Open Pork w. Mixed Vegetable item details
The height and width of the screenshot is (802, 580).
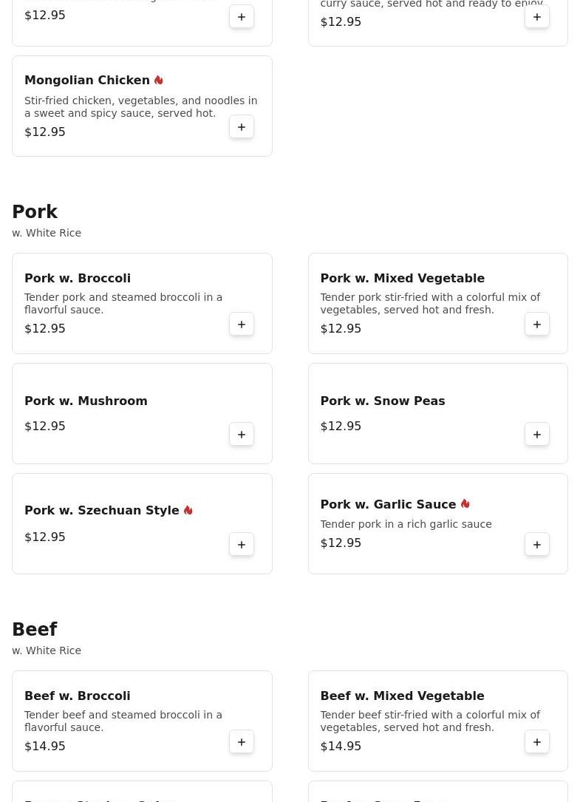coord(402,278)
